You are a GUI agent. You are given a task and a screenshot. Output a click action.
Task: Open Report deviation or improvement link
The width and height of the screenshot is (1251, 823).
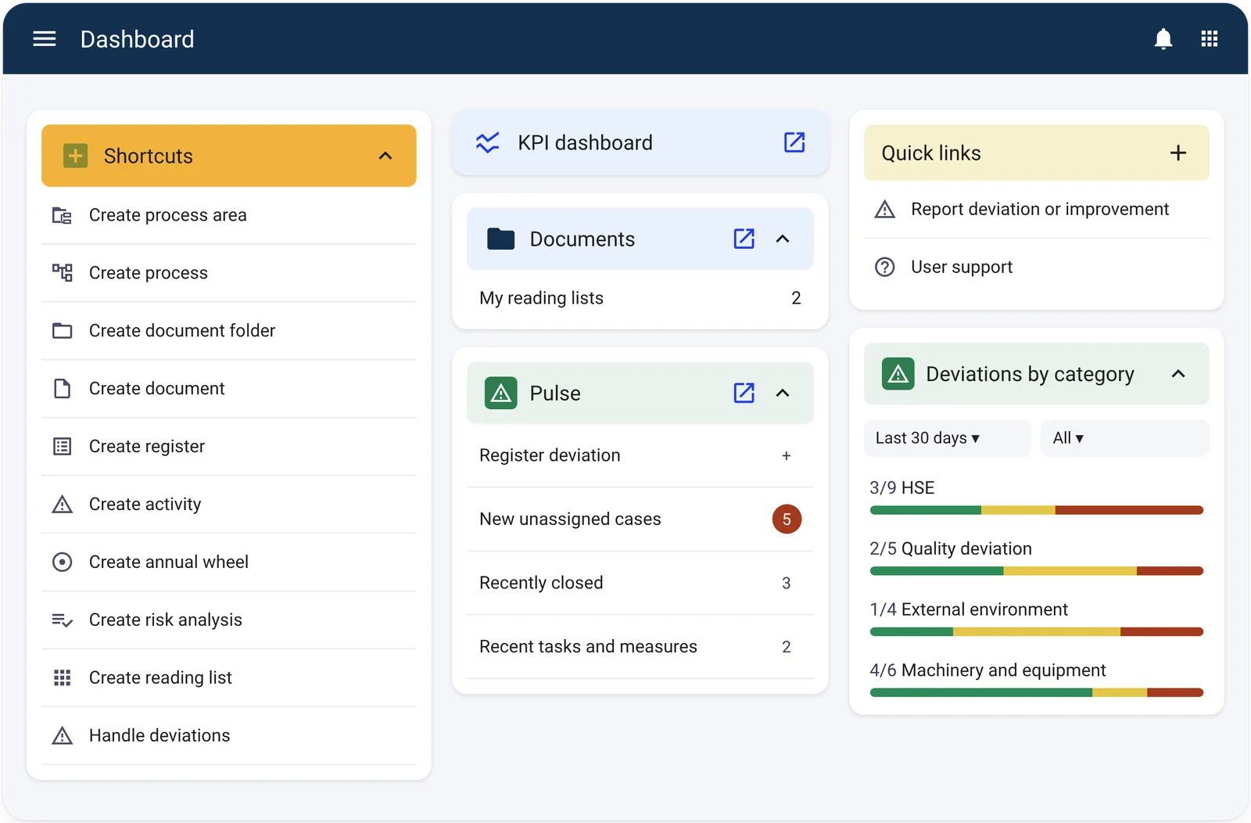click(x=1037, y=210)
